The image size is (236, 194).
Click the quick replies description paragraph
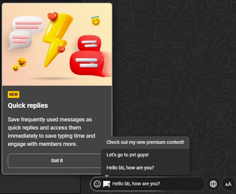coord(51,132)
